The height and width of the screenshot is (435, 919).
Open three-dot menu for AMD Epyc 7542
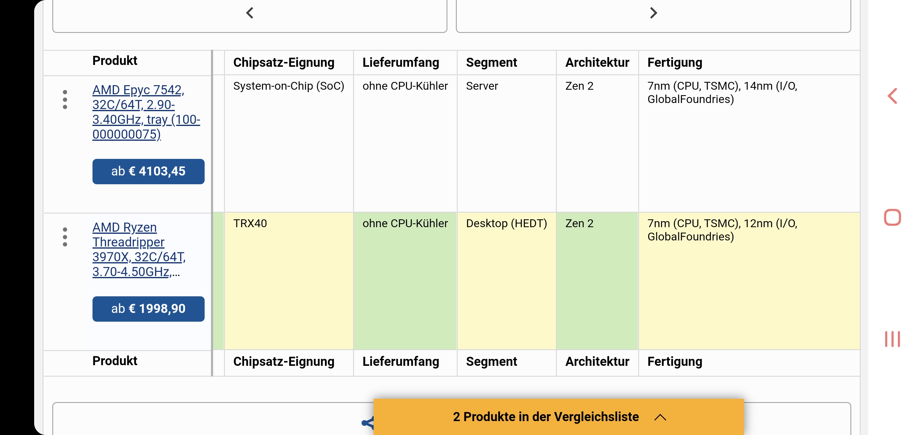(x=65, y=99)
